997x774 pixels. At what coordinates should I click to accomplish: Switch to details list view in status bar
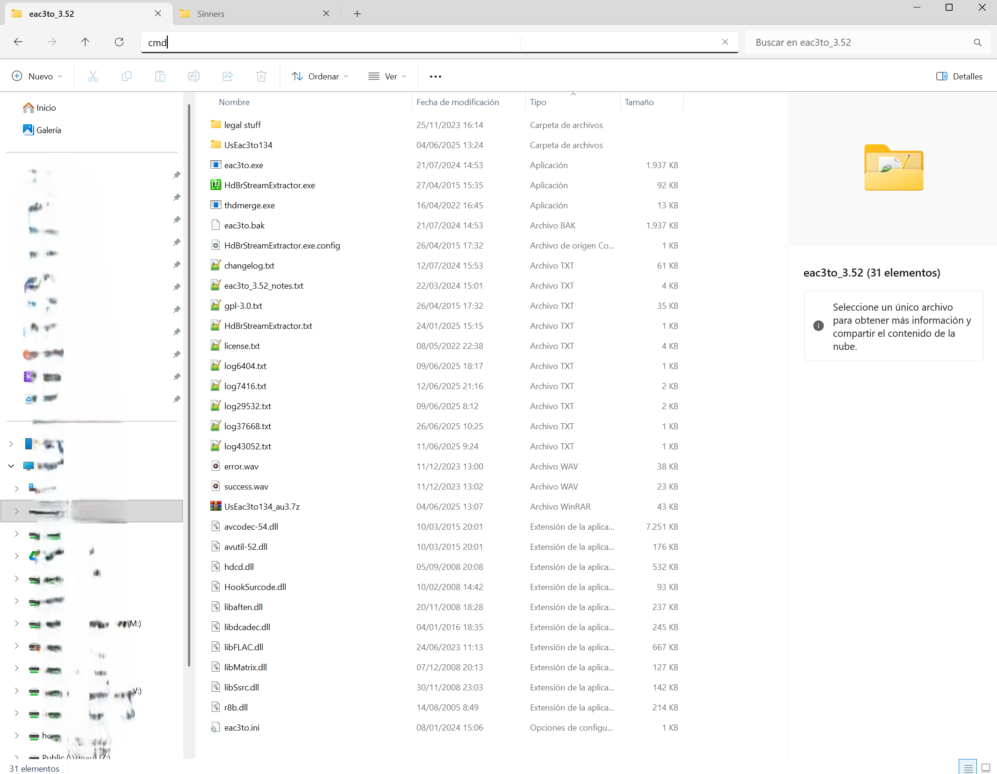pyautogui.click(x=968, y=767)
